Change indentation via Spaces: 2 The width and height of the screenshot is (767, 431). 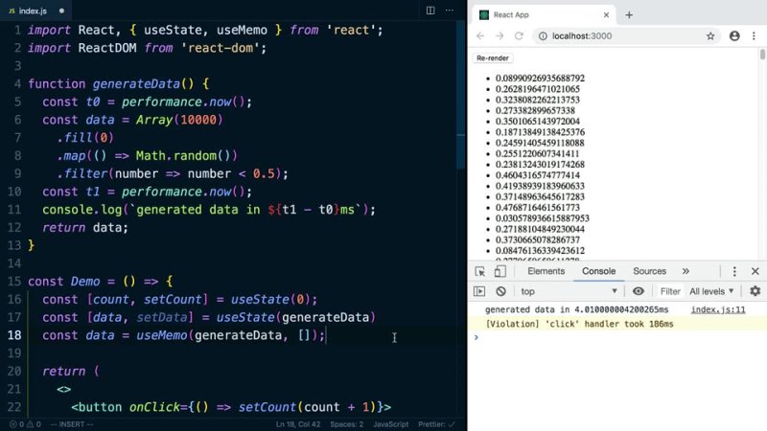click(346, 424)
